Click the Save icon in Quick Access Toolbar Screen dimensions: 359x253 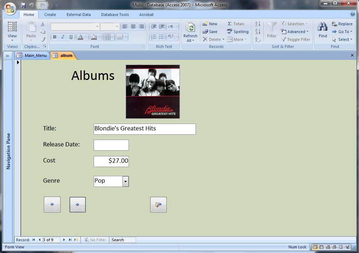coord(24,5)
